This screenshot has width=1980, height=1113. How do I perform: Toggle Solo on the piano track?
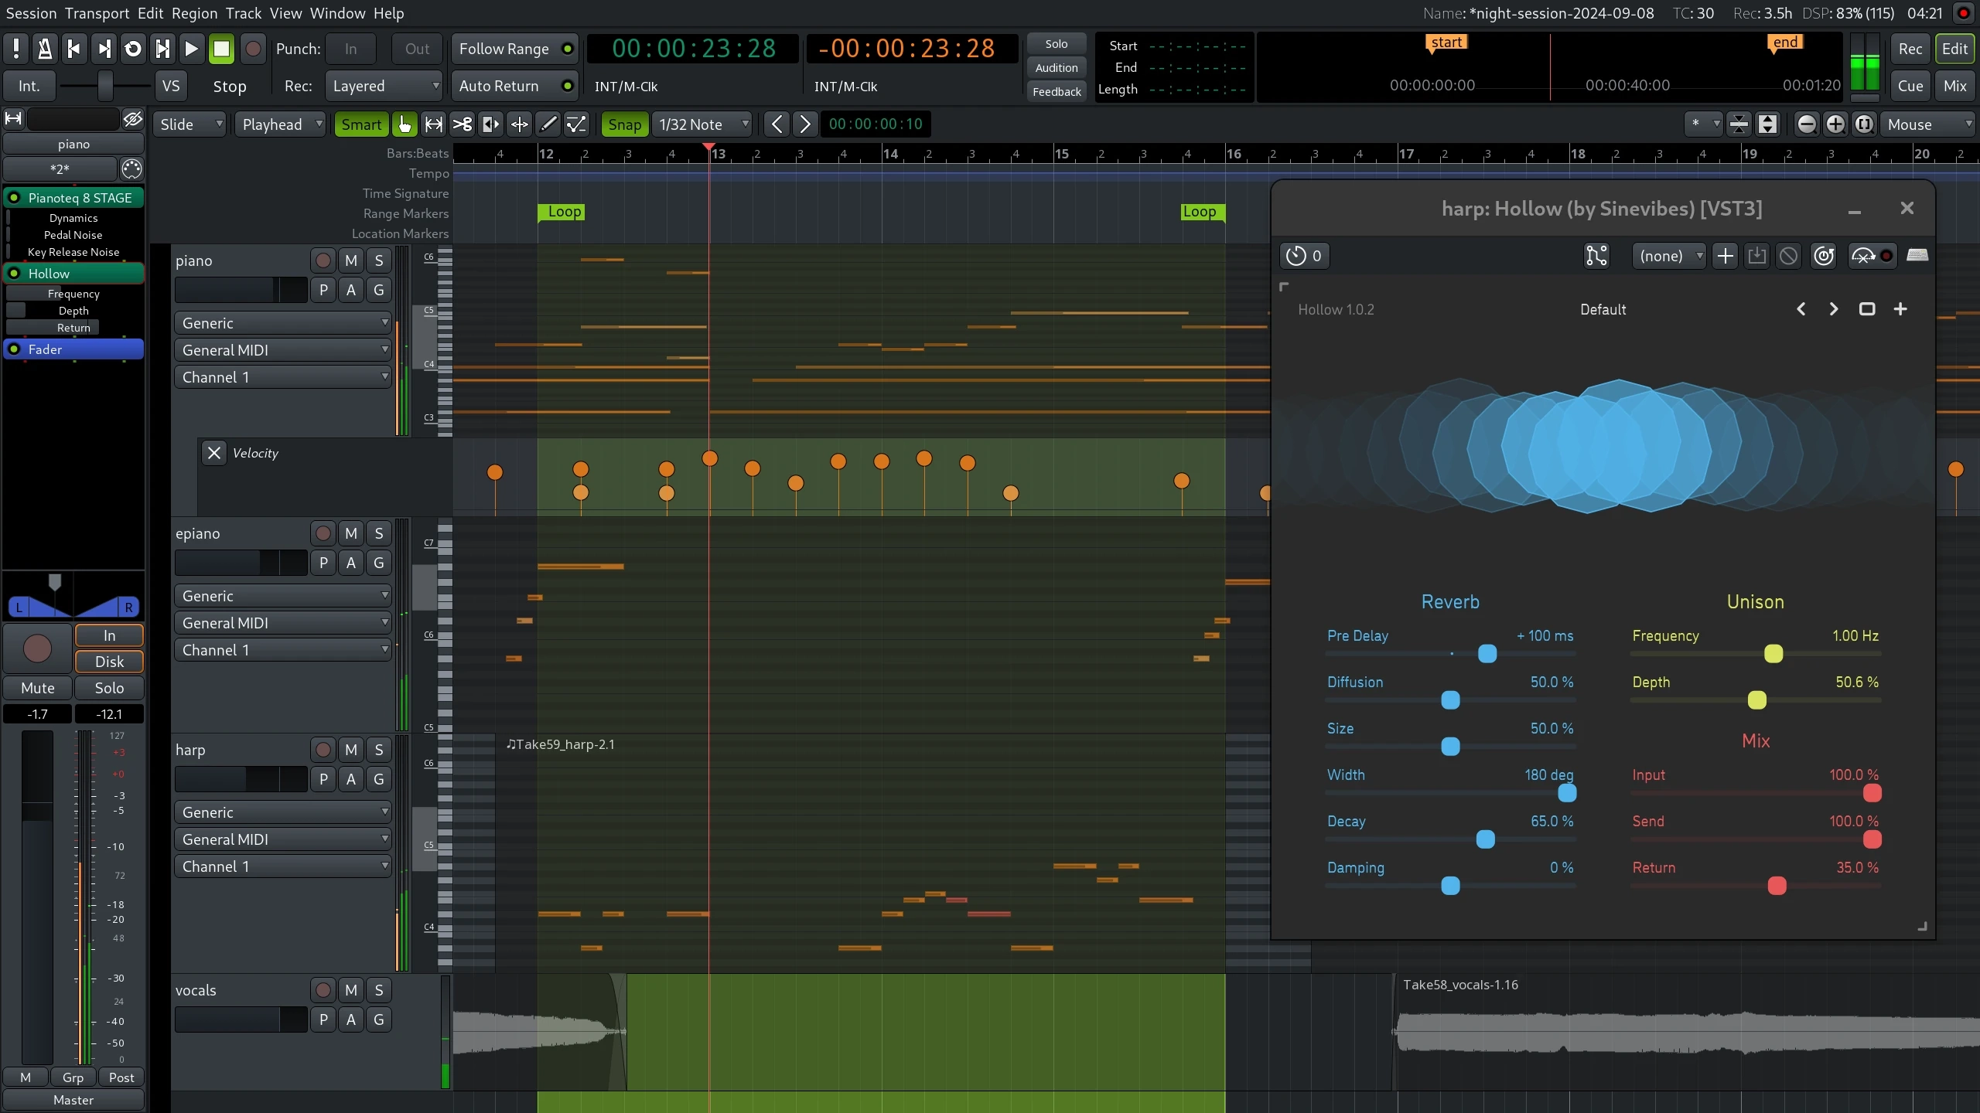pos(378,260)
